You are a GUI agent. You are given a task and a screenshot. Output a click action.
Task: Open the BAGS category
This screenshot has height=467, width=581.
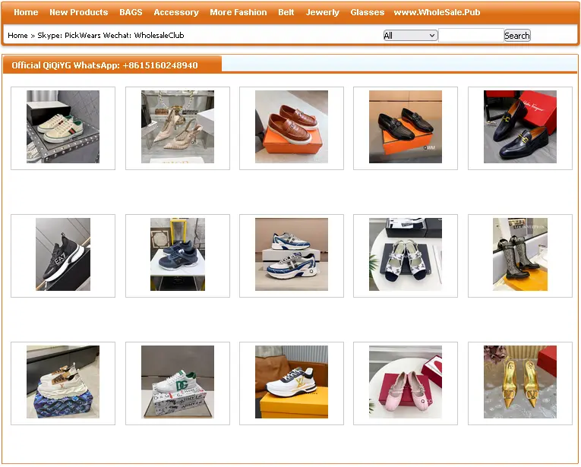click(131, 12)
